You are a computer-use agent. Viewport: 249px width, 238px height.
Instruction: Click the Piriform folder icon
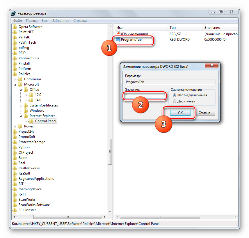(x=15, y=69)
